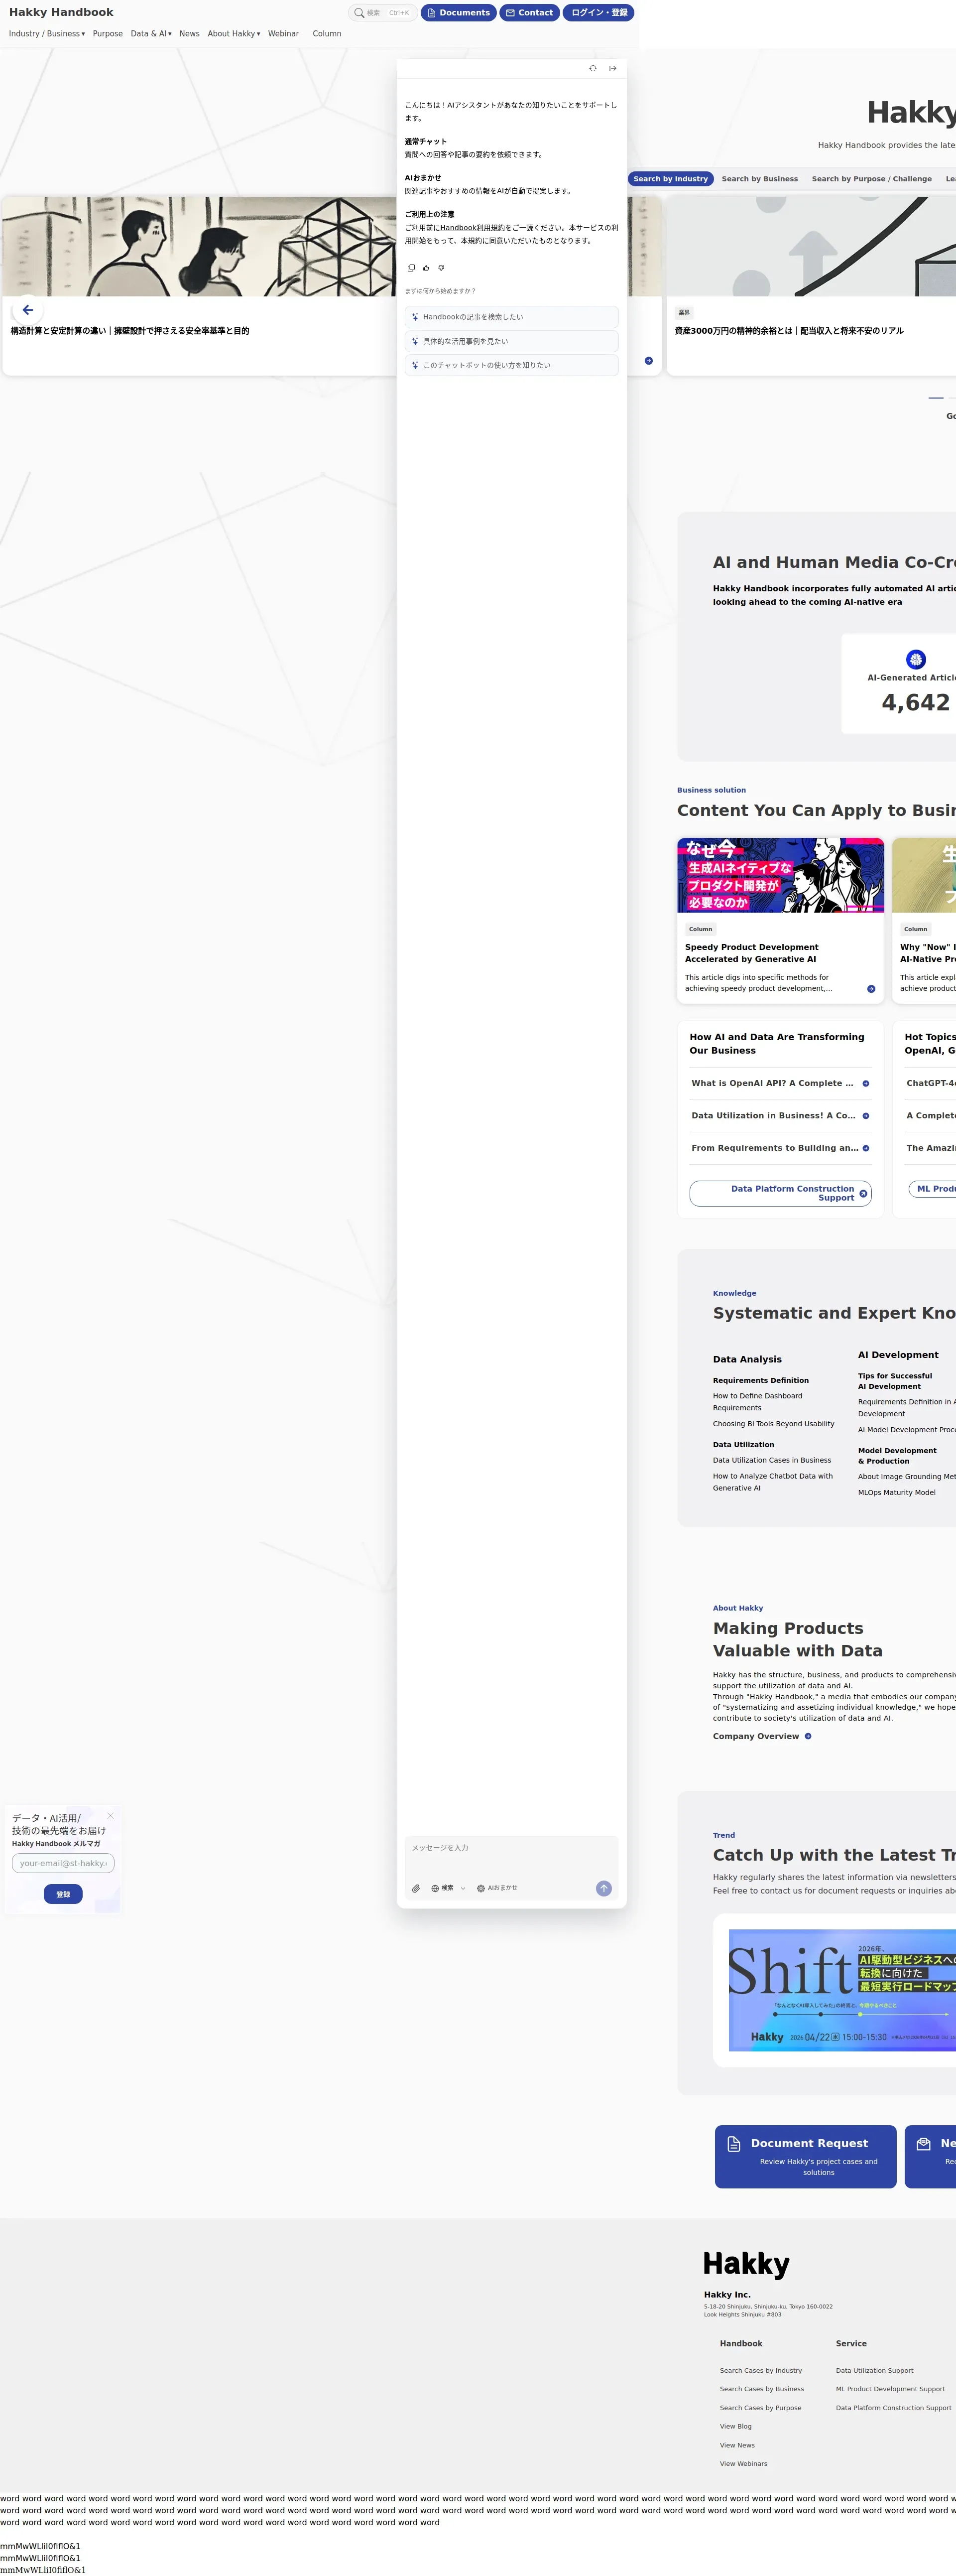Viewport: 956px width, 2576px height.
Task: Open the 資産3000万円の精神的余裕とは article title
Action: click(789, 331)
